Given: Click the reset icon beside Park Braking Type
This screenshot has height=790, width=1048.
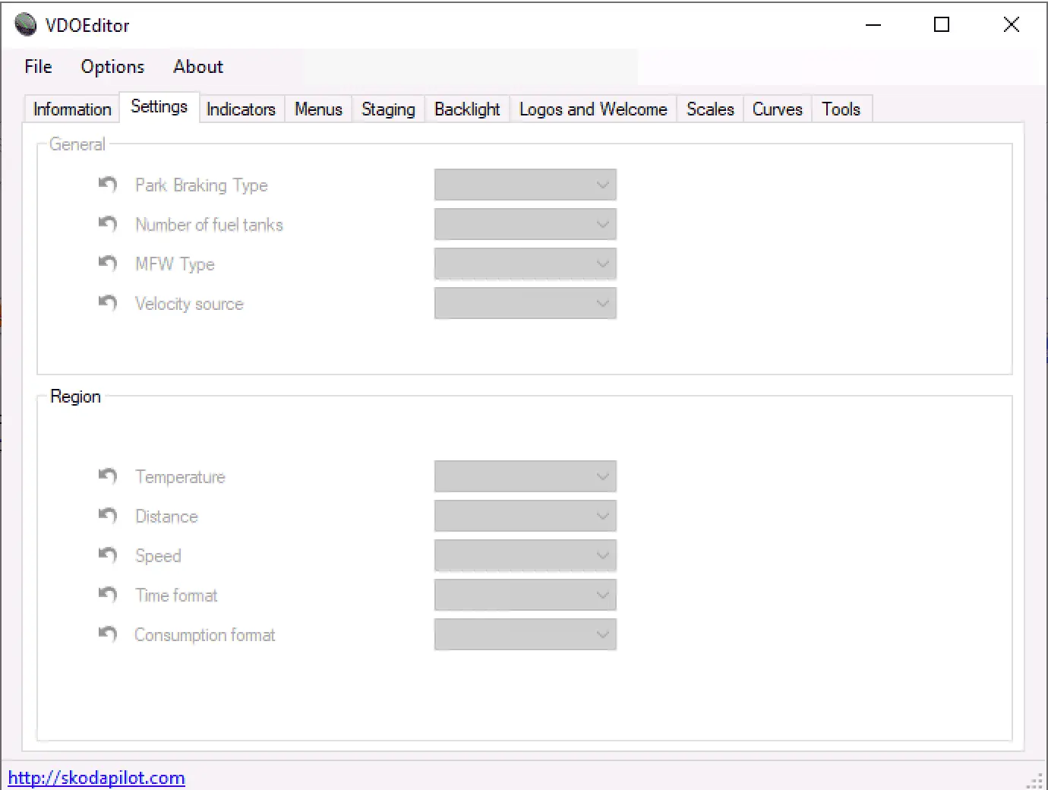Looking at the screenshot, I should click(108, 185).
